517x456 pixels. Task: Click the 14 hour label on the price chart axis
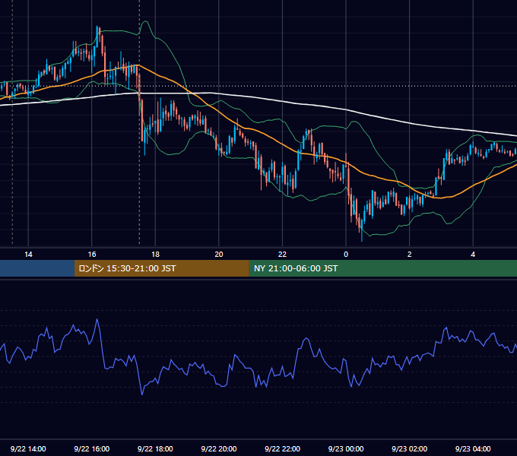click(28, 255)
